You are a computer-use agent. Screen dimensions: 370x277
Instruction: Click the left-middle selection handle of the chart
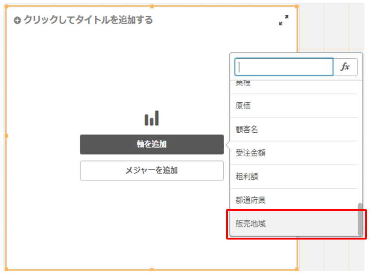click(x=6, y=136)
